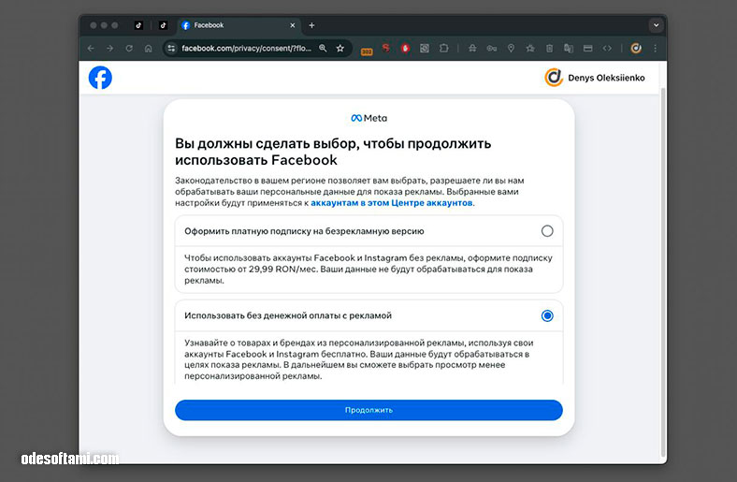
Task: Select the free with ads radio button
Action: 547,315
